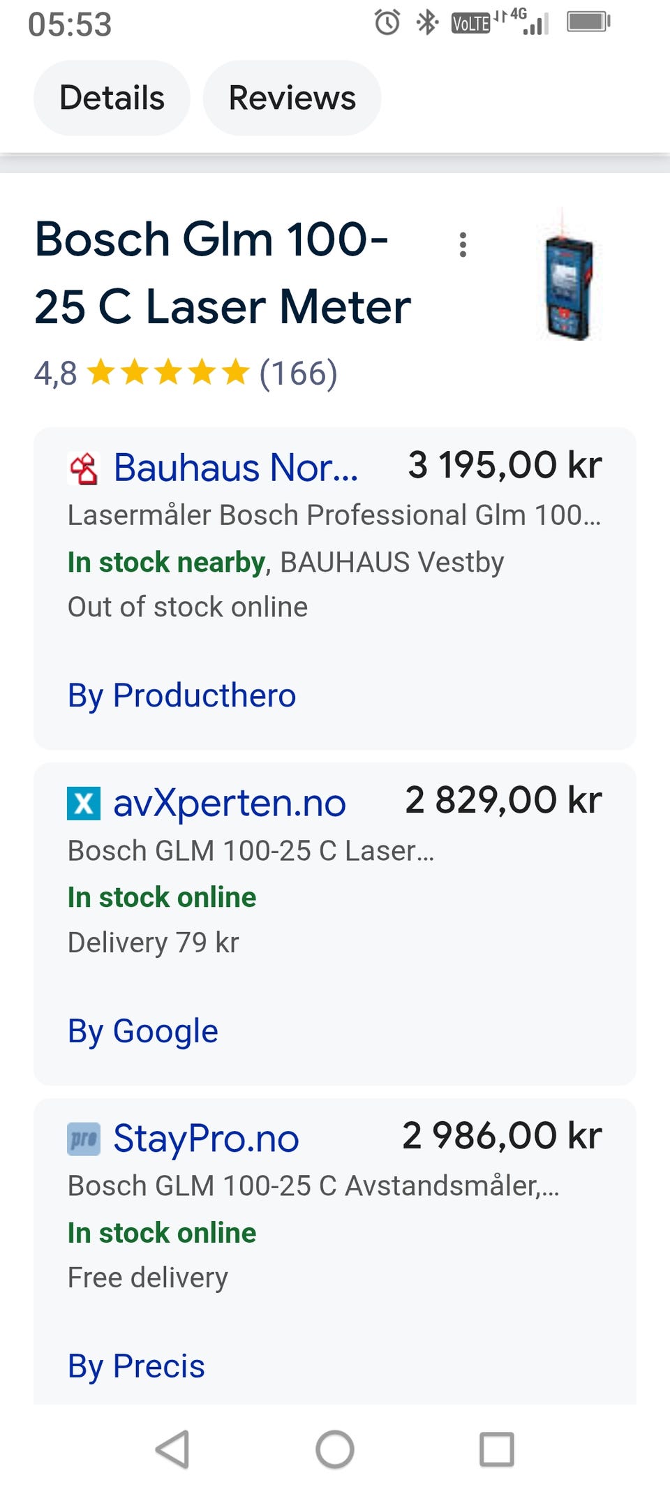Tap the By Google link
This screenshot has height=1494, width=670.
coord(142,1031)
